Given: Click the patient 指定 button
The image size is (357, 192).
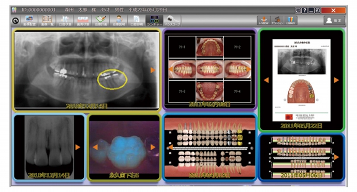Looking at the screenshot, I should pos(334,21).
